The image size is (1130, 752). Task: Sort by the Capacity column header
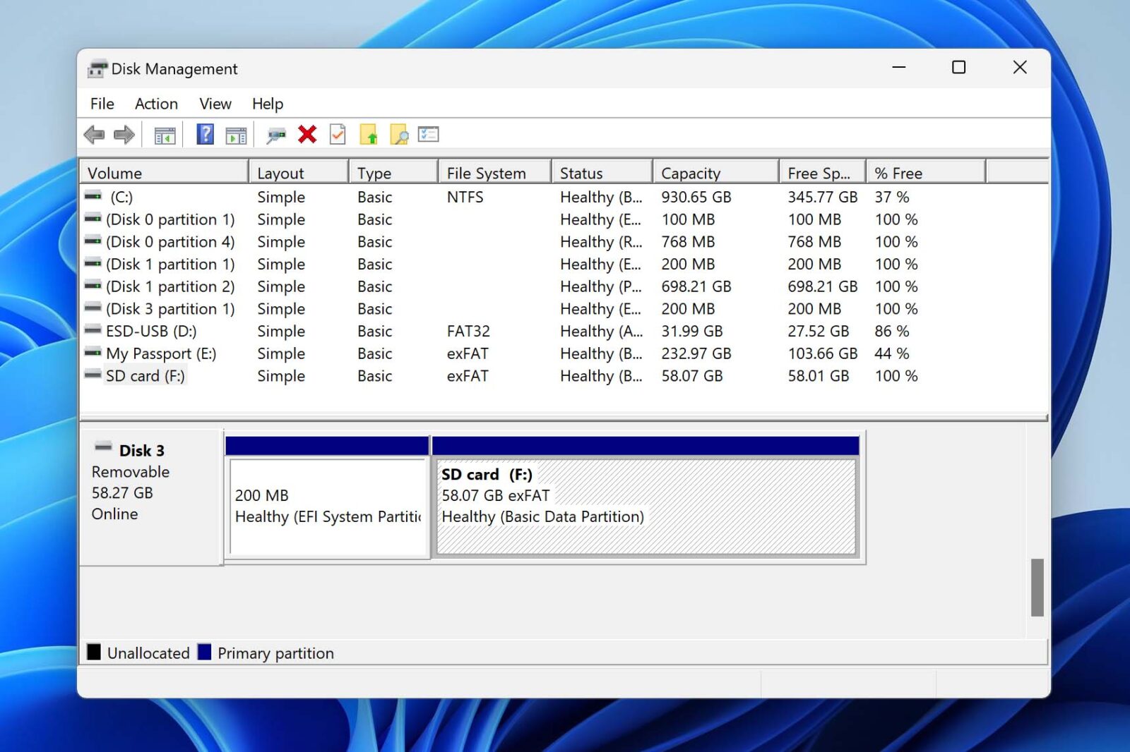point(716,173)
